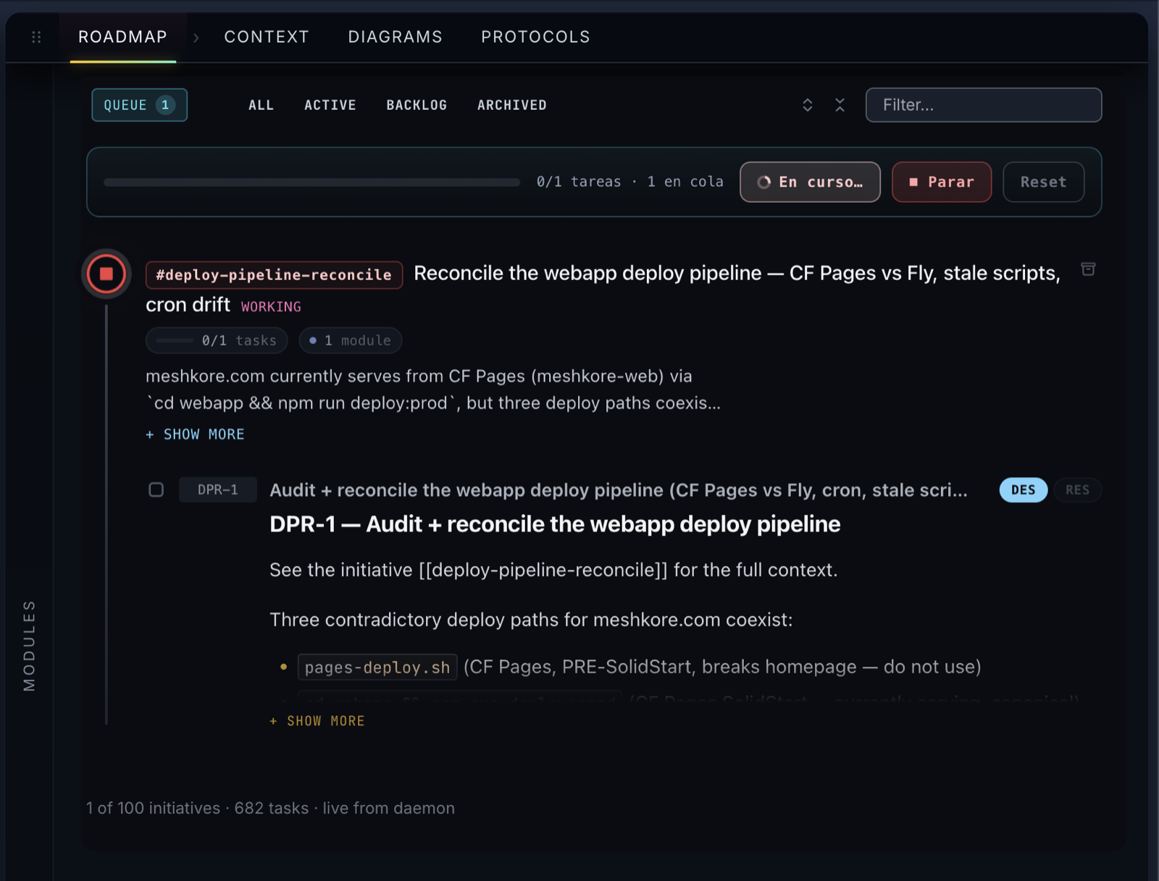Filter by ARCHIVED initiatives

pyautogui.click(x=511, y=105)
